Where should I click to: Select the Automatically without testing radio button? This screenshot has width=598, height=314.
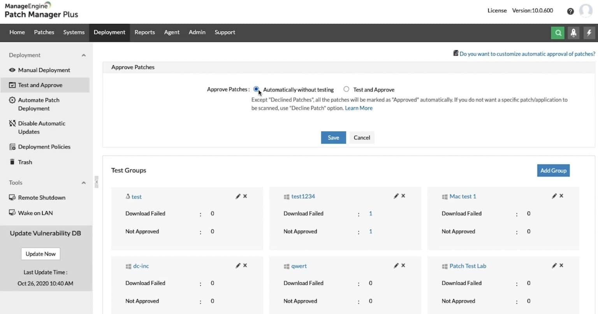click(x=256, y=89)
